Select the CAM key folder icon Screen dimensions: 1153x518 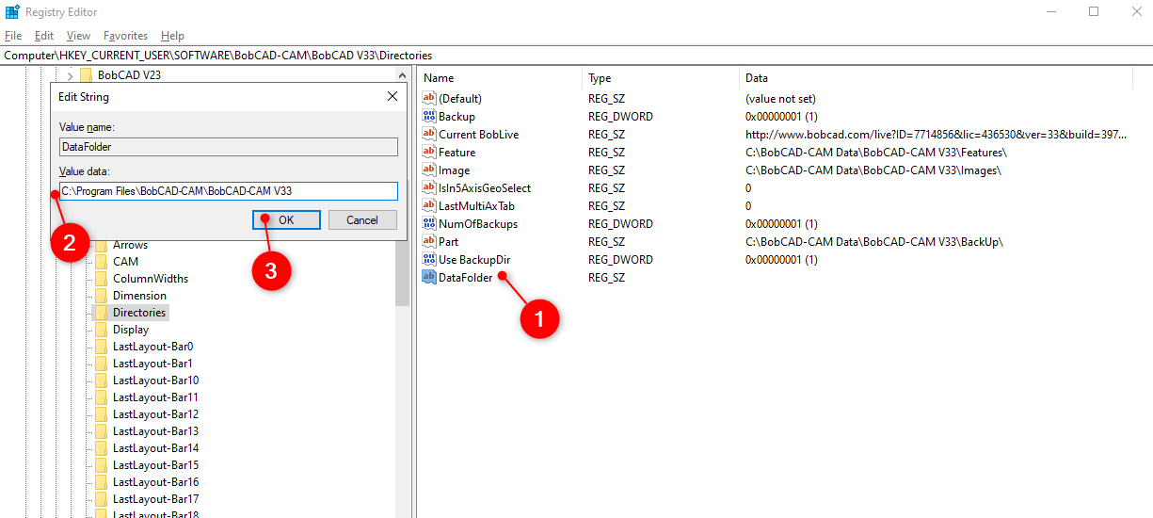[x=102, y=262]
